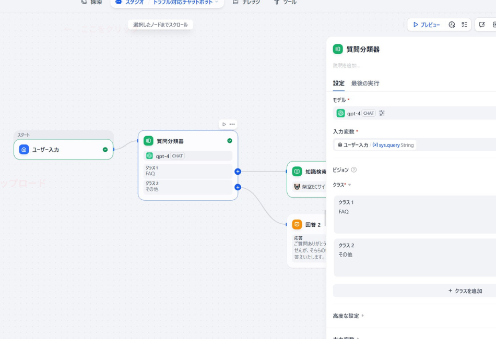Open model parameter tuning icon beside CHAT badge

pos(381,113)
